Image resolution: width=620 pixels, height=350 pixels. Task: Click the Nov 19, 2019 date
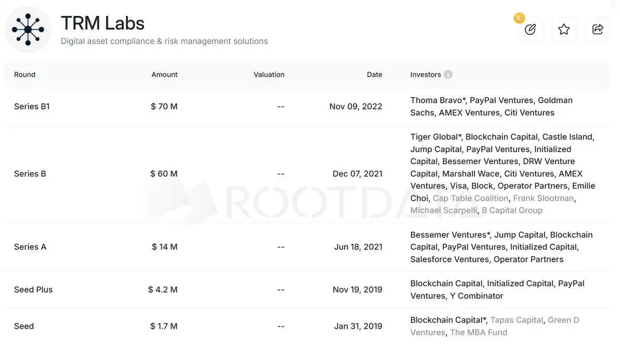pyautogui.click(x=358, y=290)
